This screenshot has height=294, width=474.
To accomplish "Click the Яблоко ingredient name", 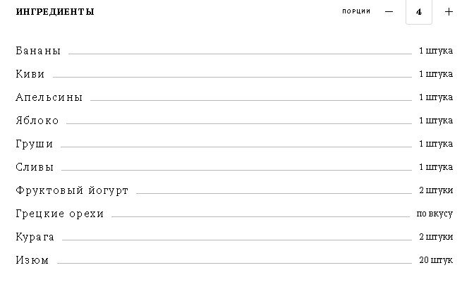I will point(37,121).
